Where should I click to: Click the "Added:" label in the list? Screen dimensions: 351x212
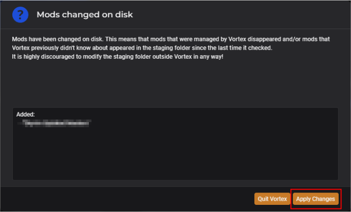tap(26, 114)
